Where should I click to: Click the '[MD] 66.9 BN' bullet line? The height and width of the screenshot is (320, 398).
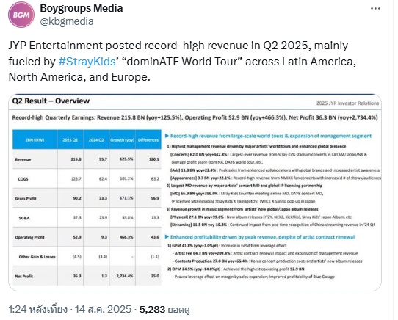click(247, 194)
